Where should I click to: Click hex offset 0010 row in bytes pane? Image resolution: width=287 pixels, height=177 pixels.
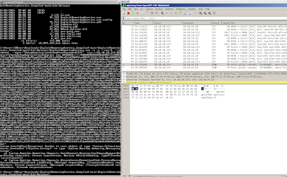(x=126, y=88)
